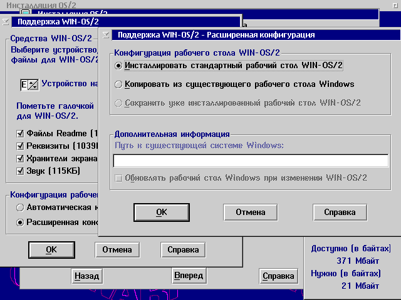Click the Назад button in installer
This screenshot has height=300, width=401.
(87, 276)
